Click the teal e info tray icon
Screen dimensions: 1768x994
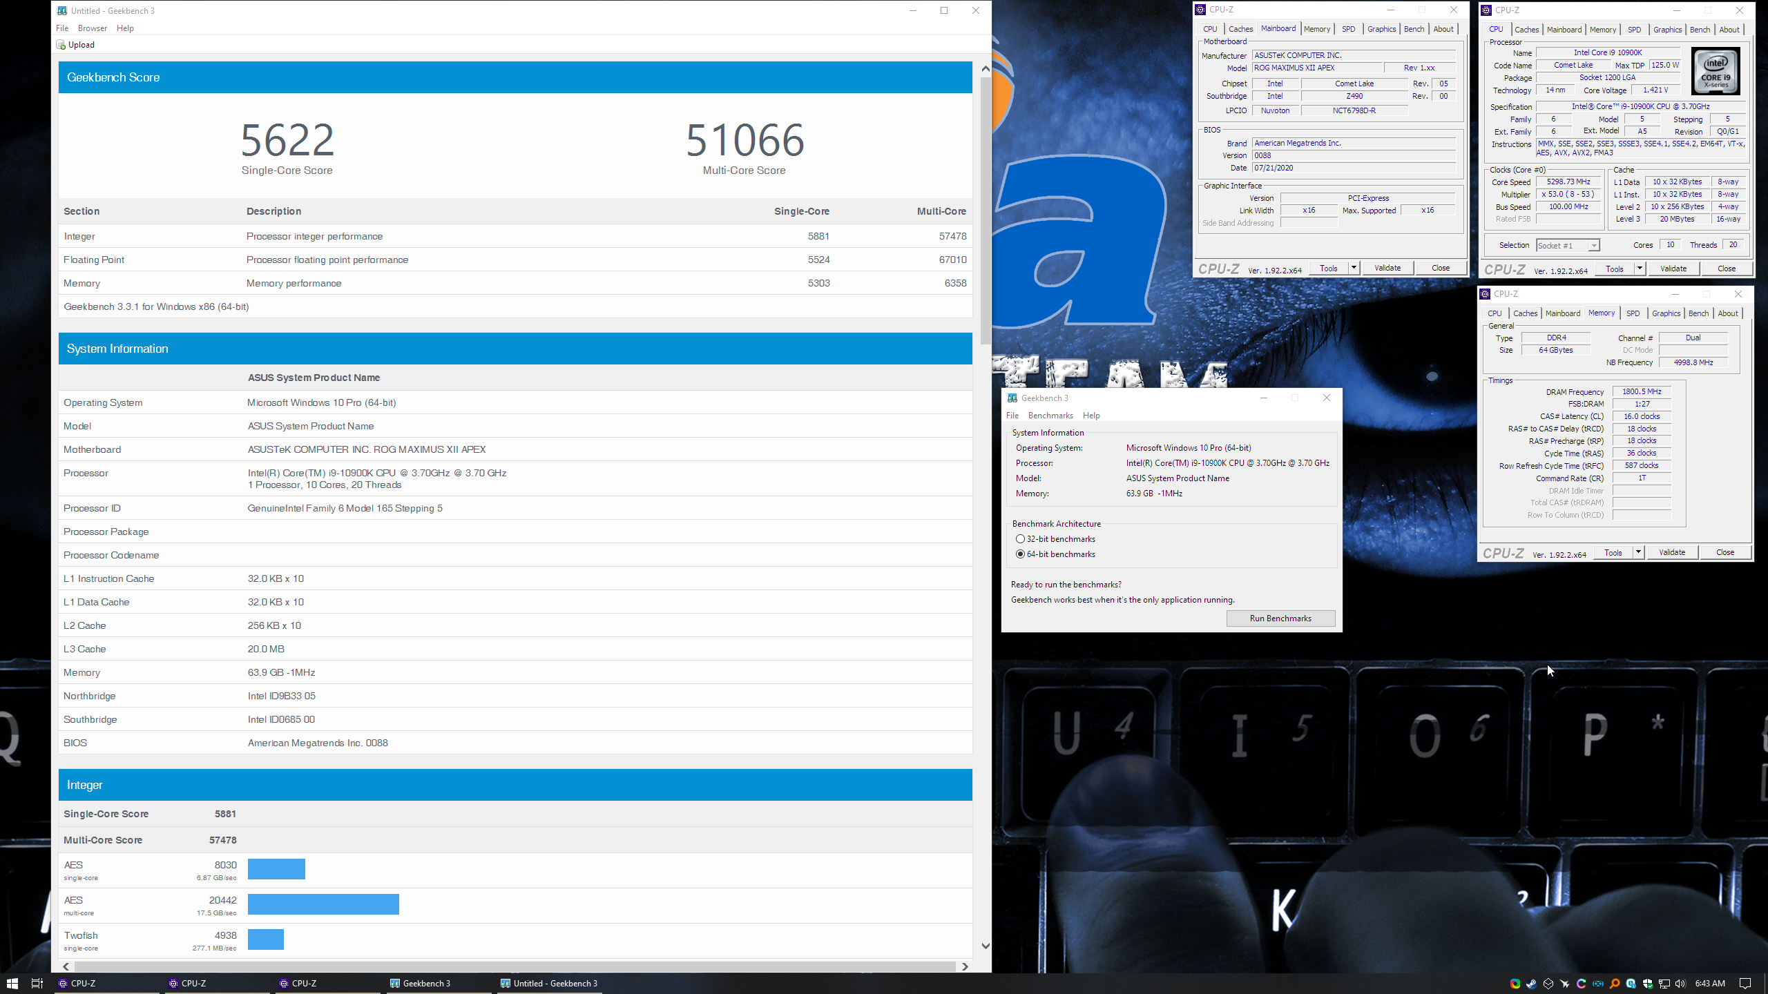1631,984
